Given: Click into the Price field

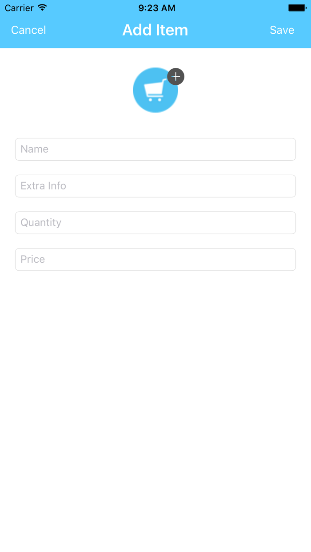Looking at the screenshot, I should point(155,260).
